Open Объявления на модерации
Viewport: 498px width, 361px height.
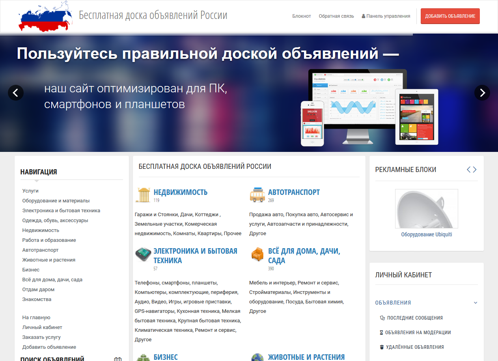[x=418, y=333]
